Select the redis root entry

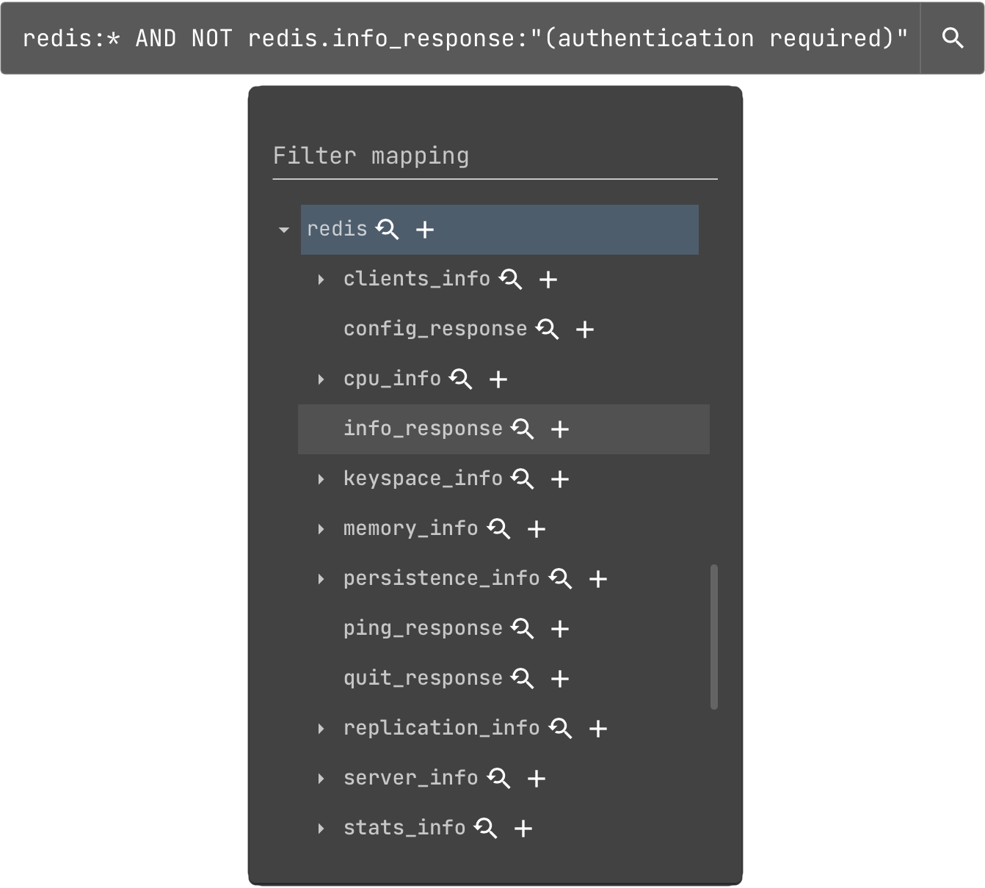pyautogui.click(x=338, y=230)
